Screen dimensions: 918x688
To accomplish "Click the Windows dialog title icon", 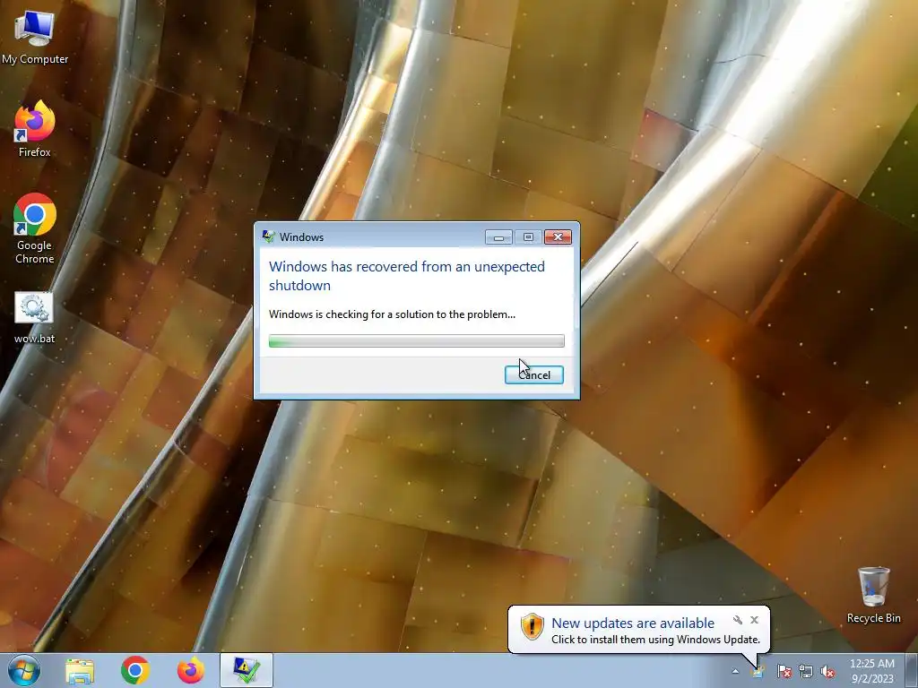I will (x=268, y=236).
